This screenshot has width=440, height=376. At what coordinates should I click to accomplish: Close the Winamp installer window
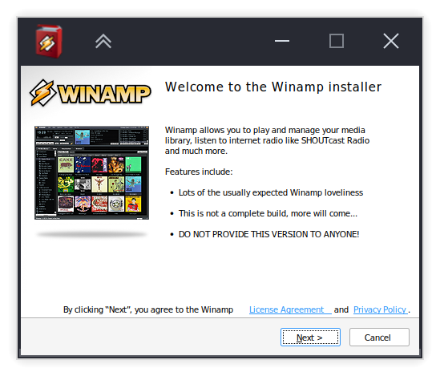(x=391, y=41)
